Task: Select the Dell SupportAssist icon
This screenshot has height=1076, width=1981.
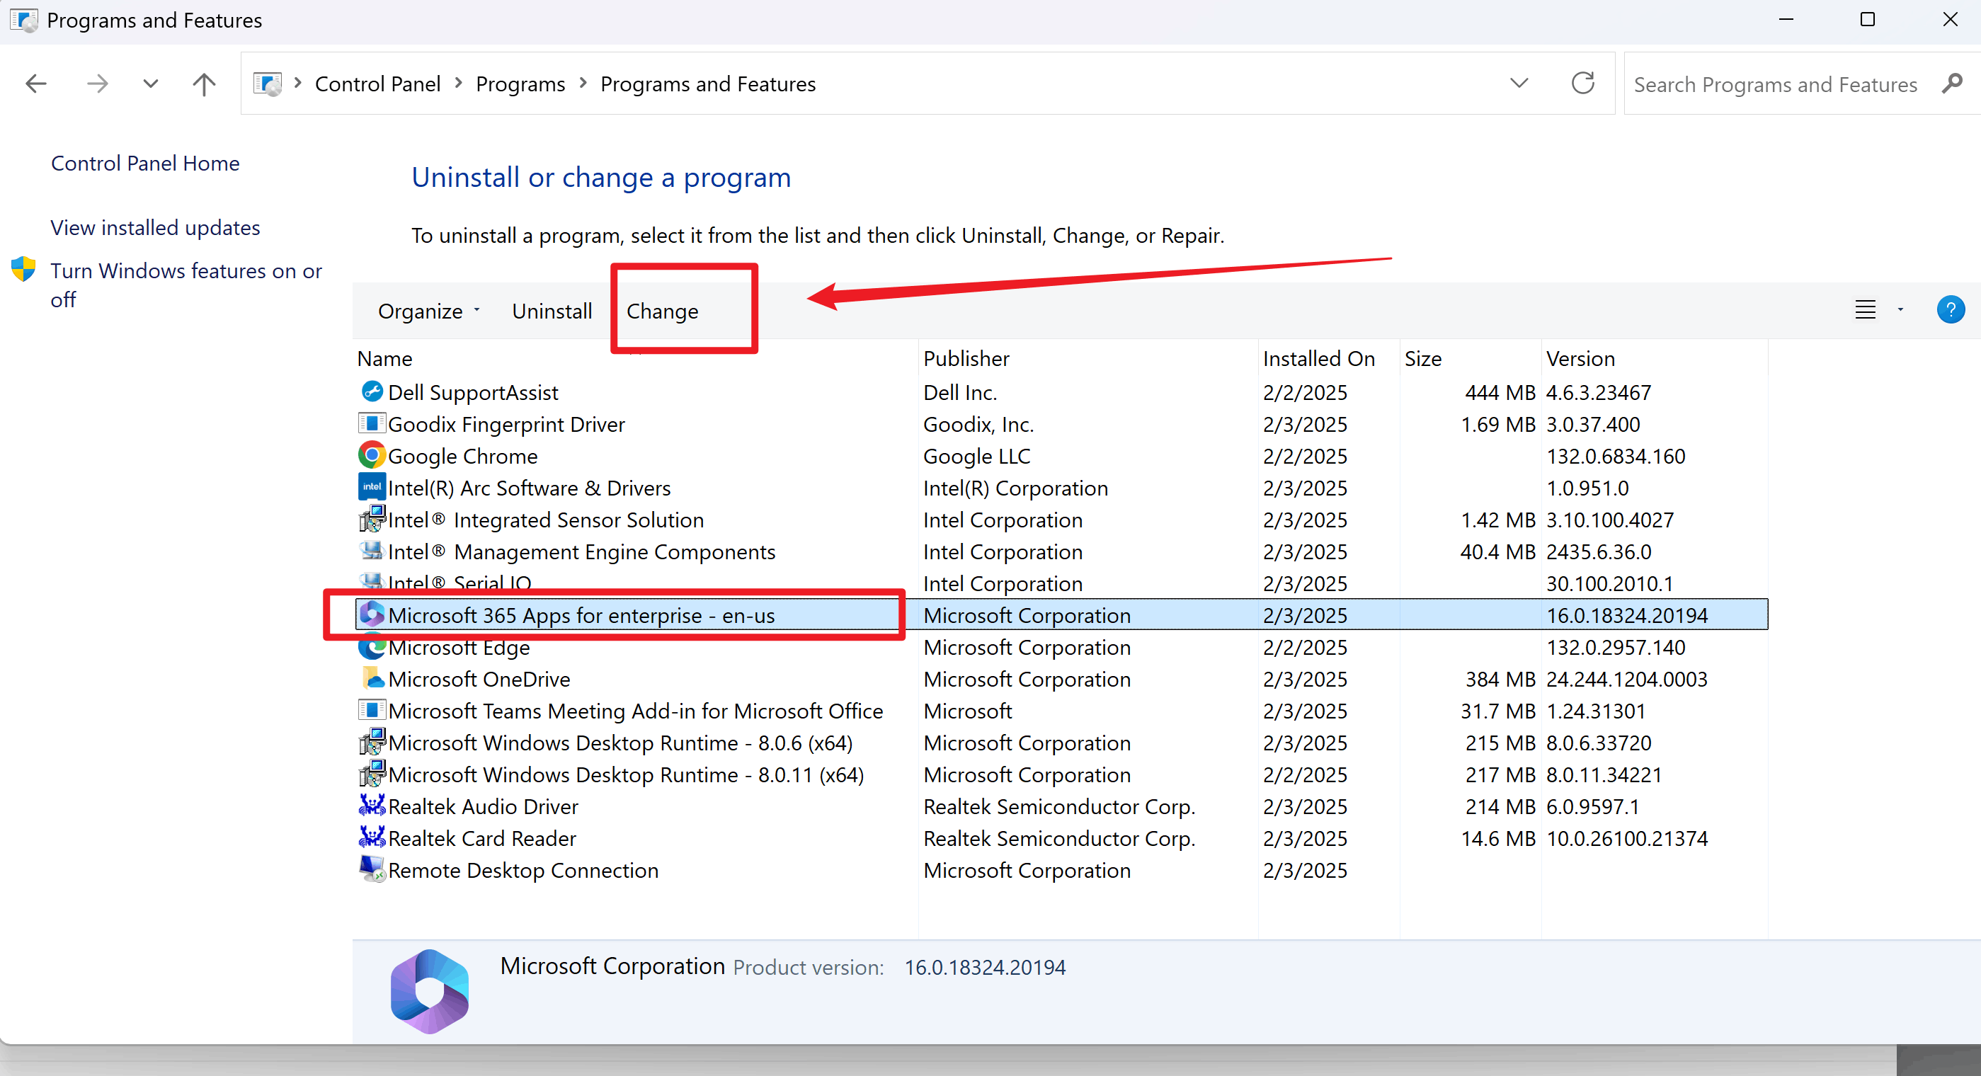Action: click(x=372, y=391)
